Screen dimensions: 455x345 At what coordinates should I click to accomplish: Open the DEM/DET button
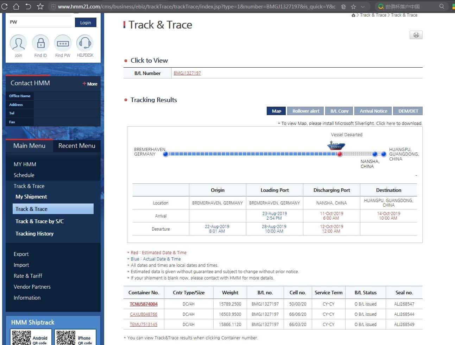point(408,111)
